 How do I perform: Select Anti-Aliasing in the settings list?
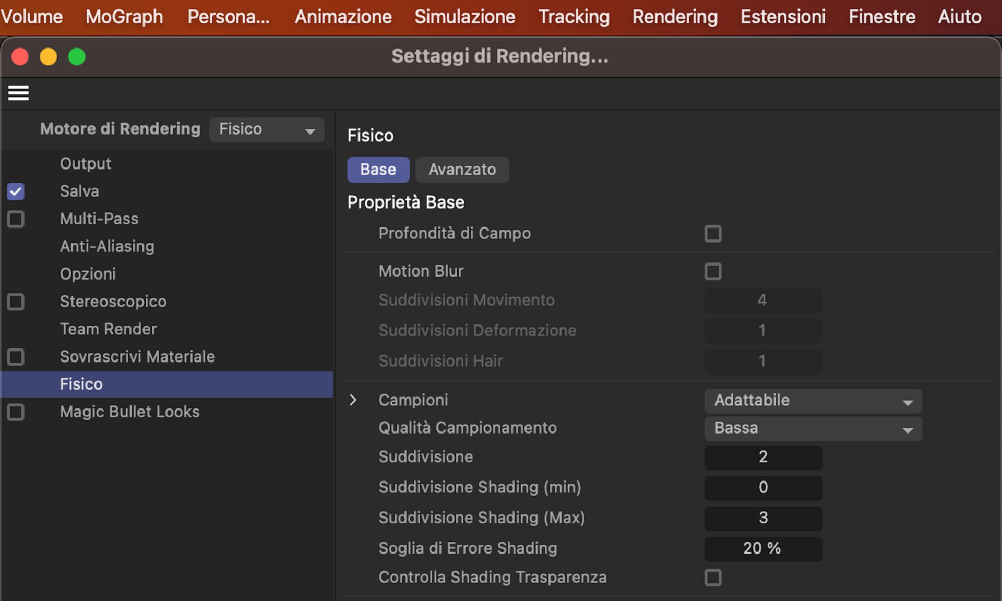click(107, 246)
